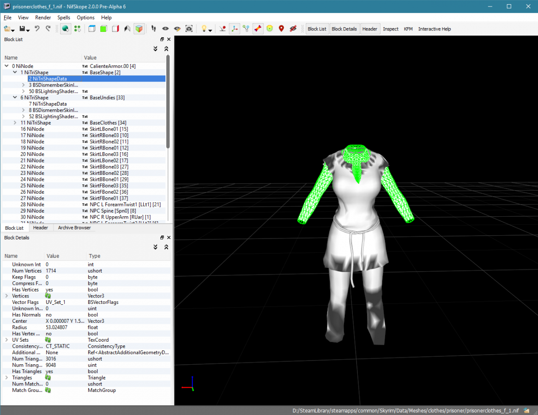Click the user view icon
This screenshot has width=538, height=415.
coord(127,29)
